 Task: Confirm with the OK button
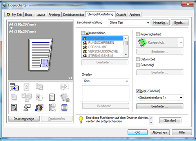(x=138, y=132)
